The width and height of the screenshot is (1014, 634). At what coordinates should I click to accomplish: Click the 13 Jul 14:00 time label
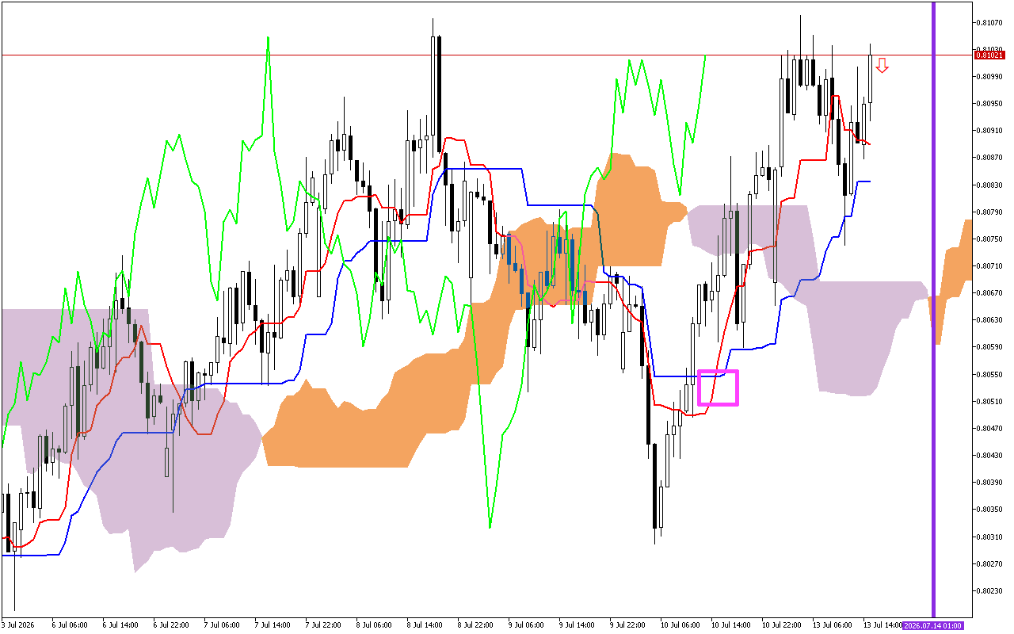882,625
